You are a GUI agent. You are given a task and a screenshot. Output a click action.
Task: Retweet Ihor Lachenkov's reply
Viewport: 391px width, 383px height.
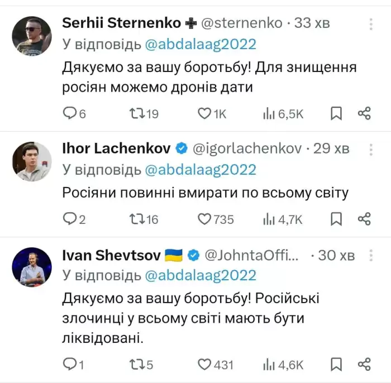(144, 219)
